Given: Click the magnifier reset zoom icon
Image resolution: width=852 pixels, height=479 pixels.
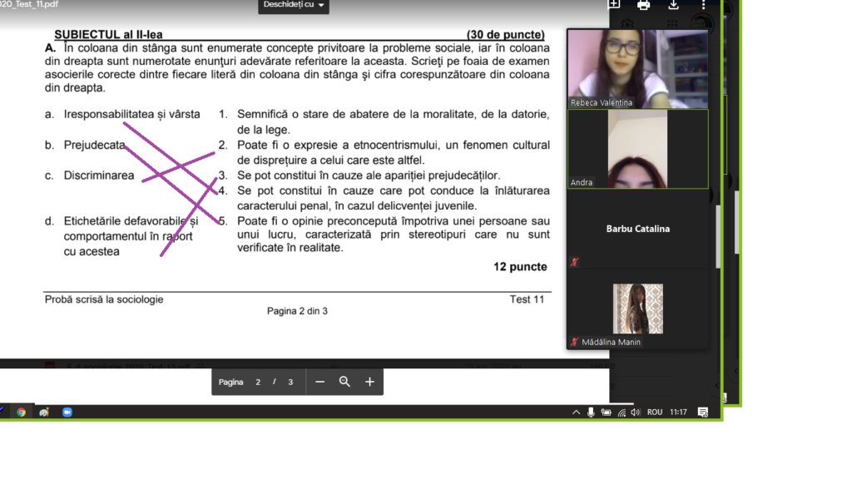Looking at the screenshot, I should tap(344, 382).
